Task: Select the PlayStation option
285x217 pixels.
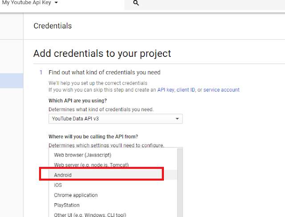Action: point(67,205)
